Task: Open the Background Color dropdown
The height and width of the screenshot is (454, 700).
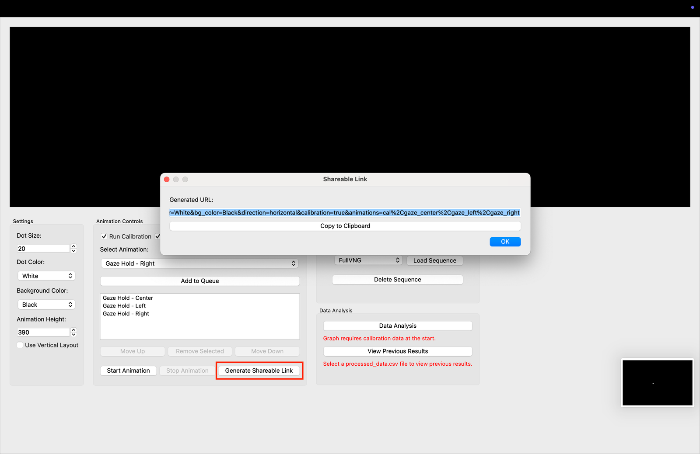Action: click(x=46, y=305)
